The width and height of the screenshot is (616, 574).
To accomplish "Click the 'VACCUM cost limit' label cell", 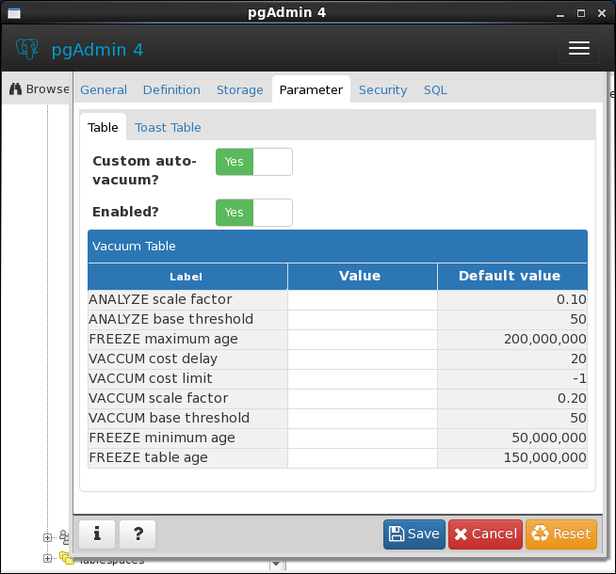I will [187, 378].
